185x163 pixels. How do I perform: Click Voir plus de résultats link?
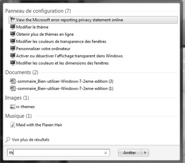click(x=31, y=140)
